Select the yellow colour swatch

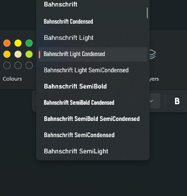click(x=18, y=43)
